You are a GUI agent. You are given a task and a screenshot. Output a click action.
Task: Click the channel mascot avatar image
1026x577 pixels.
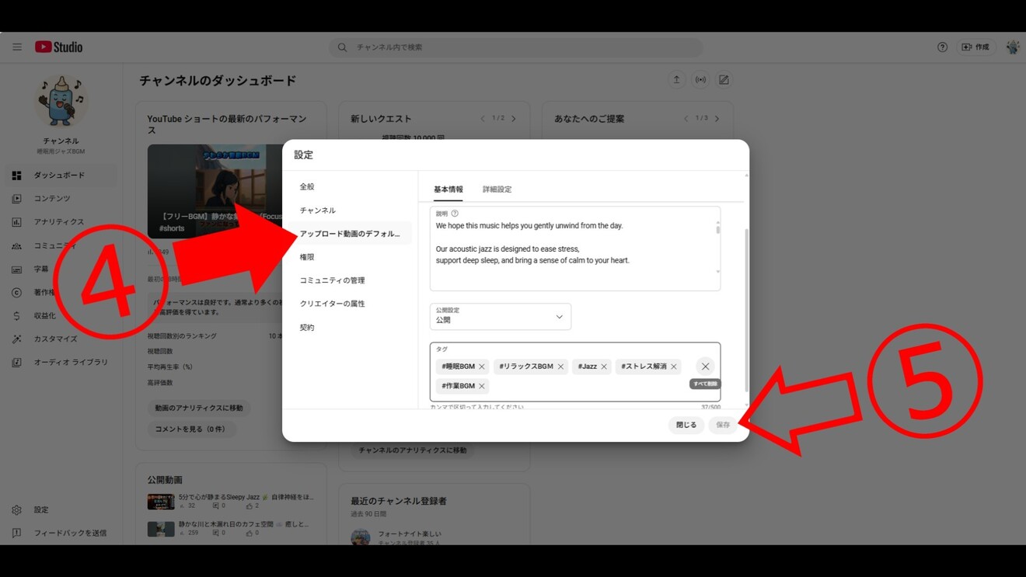coord(61,101)
